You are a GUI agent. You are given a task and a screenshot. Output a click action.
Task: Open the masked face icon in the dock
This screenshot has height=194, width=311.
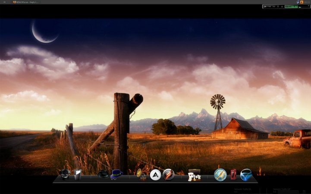click(65, 174)
